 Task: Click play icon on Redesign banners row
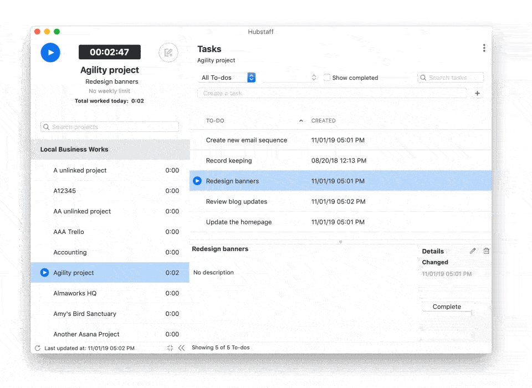[197, 181]
